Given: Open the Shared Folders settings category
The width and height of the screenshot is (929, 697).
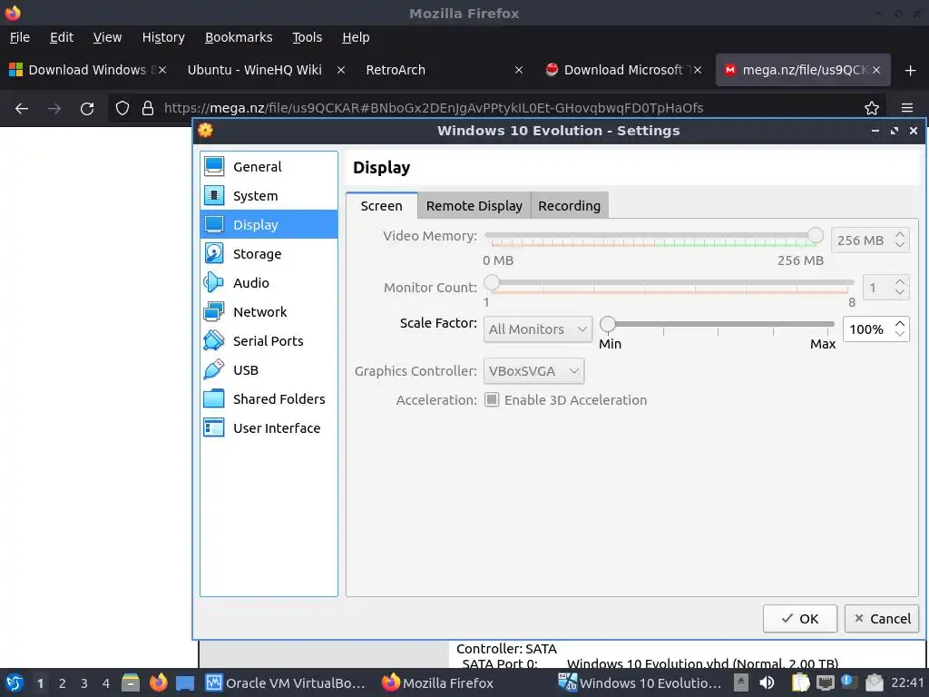Looking at the screenshot, I should 269,399.
